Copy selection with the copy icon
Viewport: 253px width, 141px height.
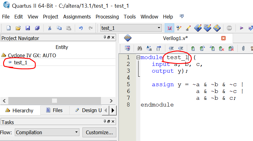coord(59,28)
